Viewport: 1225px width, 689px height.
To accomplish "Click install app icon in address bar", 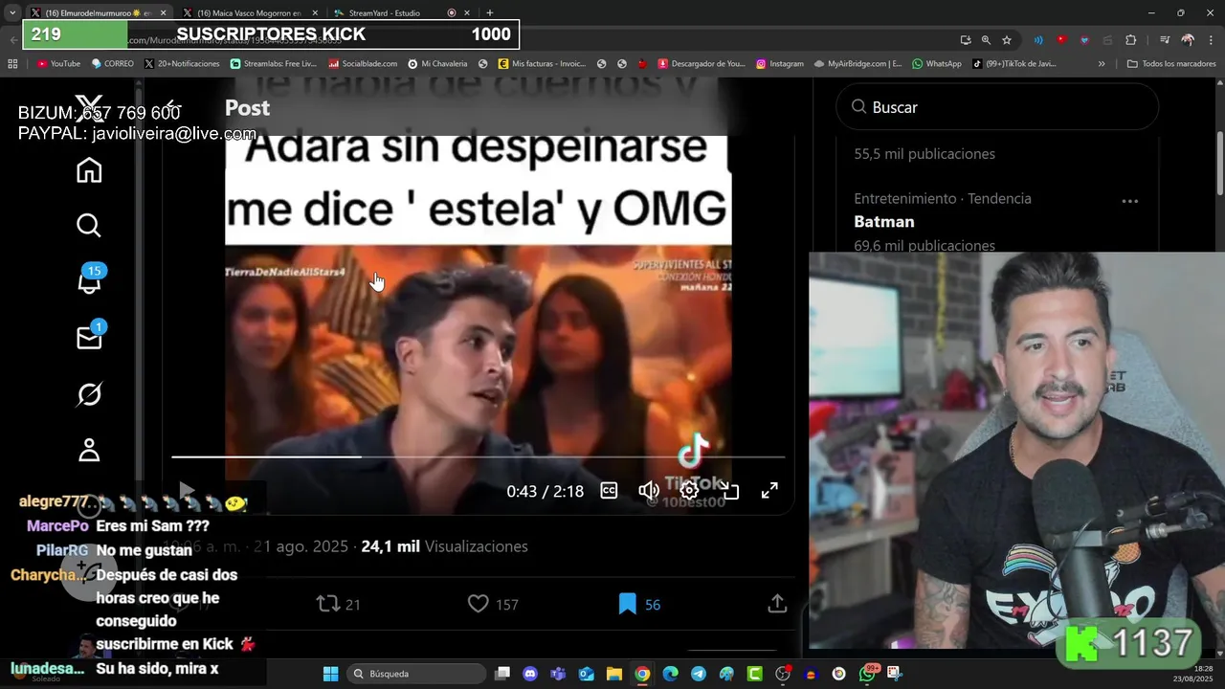I will pyautogui.click(x=965, y=40).
